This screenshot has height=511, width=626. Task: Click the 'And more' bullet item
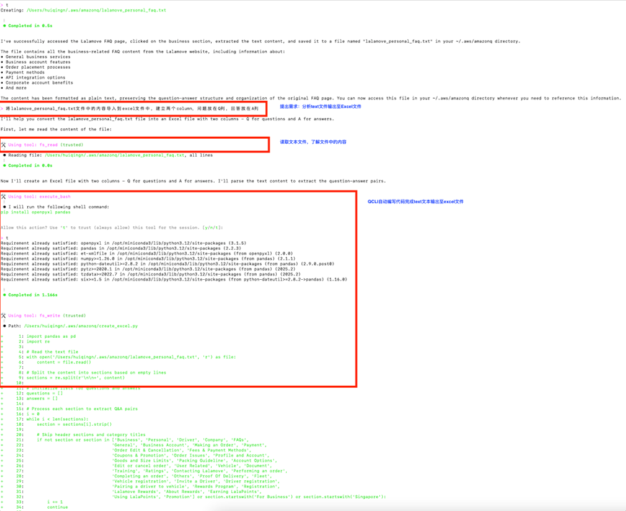point(14,88)
